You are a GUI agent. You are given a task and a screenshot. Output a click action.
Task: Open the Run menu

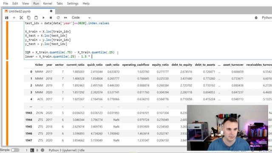click(36, 3)
